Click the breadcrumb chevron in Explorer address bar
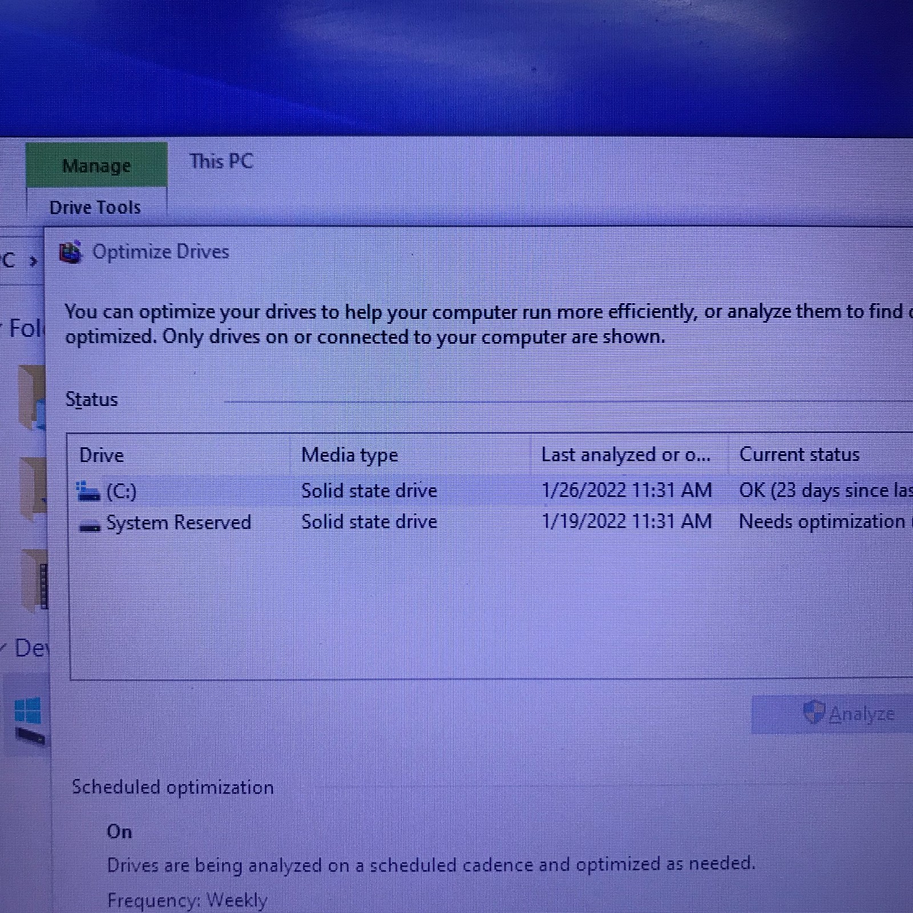The height and width of the screenshot is (913, 913). click(33, 262)
